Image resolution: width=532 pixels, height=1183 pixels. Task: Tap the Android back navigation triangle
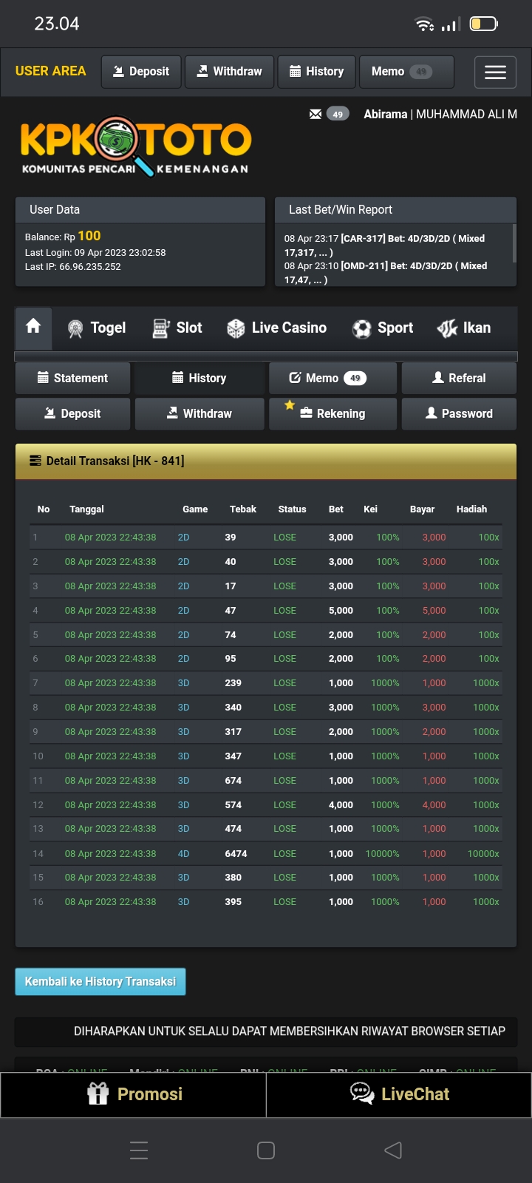[x=393, y=1150]
